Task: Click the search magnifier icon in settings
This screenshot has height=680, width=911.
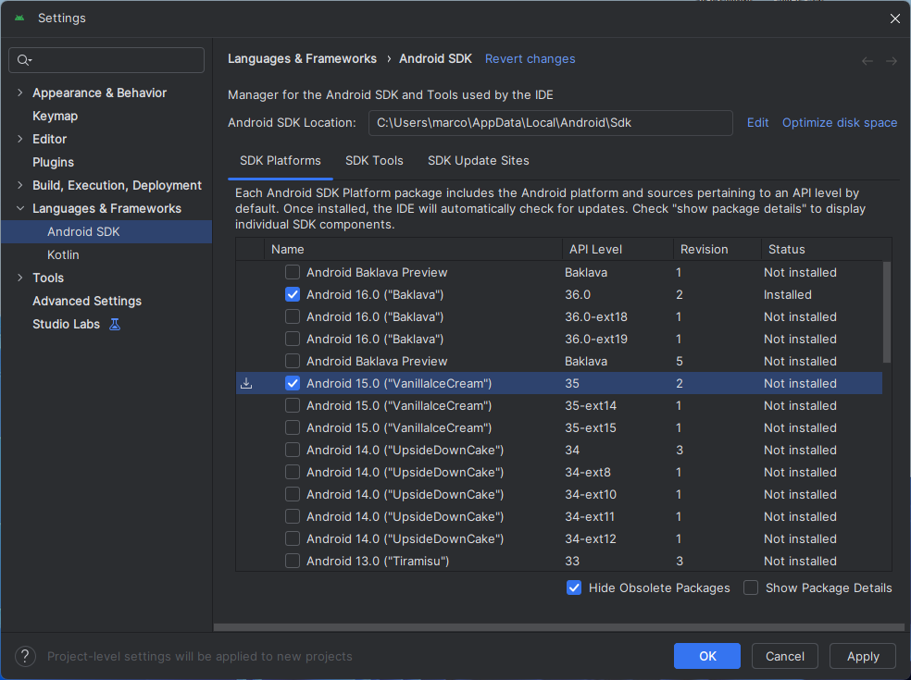Action: pos(25,60)
